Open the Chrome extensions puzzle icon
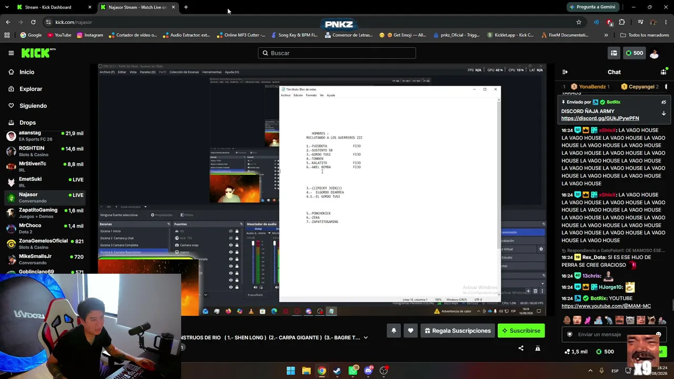674x379 pixels. coord(622,22)
